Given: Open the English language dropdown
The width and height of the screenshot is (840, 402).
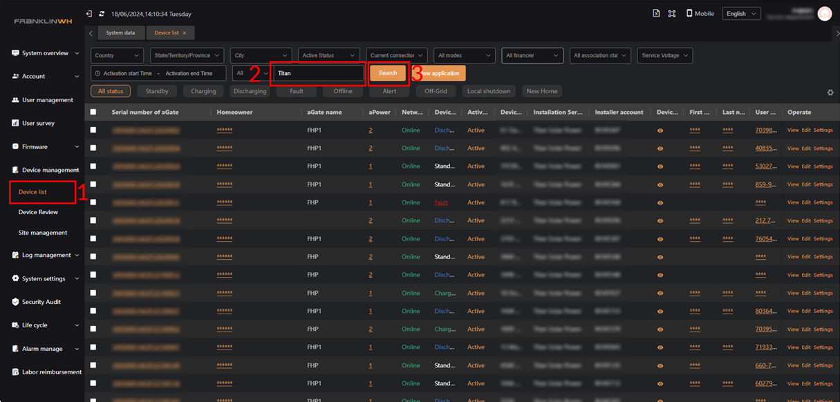Looking at the screenshot, I should pyautogui.click(x=741, y=13).
